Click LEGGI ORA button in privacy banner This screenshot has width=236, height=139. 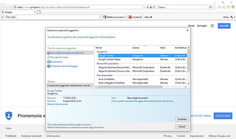point(223,116)
